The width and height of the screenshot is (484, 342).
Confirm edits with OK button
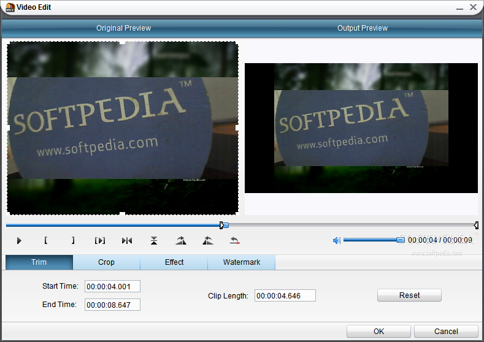[x=378, y=331]
